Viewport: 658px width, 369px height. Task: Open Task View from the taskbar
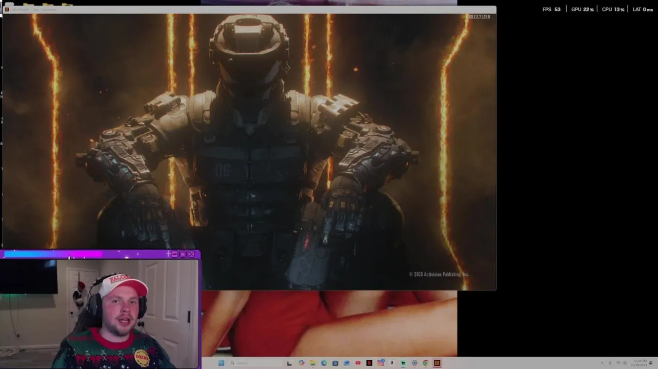289,363
